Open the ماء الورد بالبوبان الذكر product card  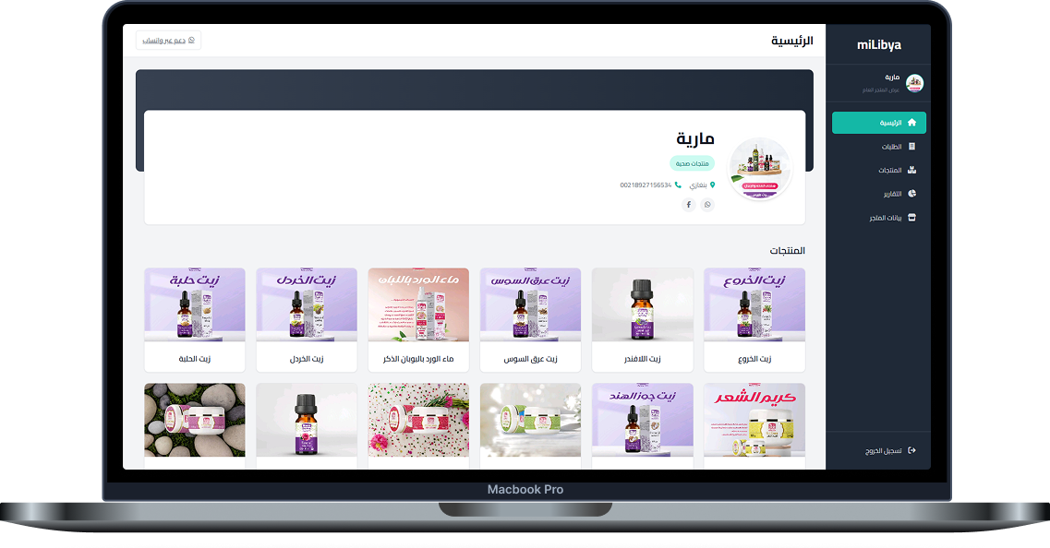(418, 319)
